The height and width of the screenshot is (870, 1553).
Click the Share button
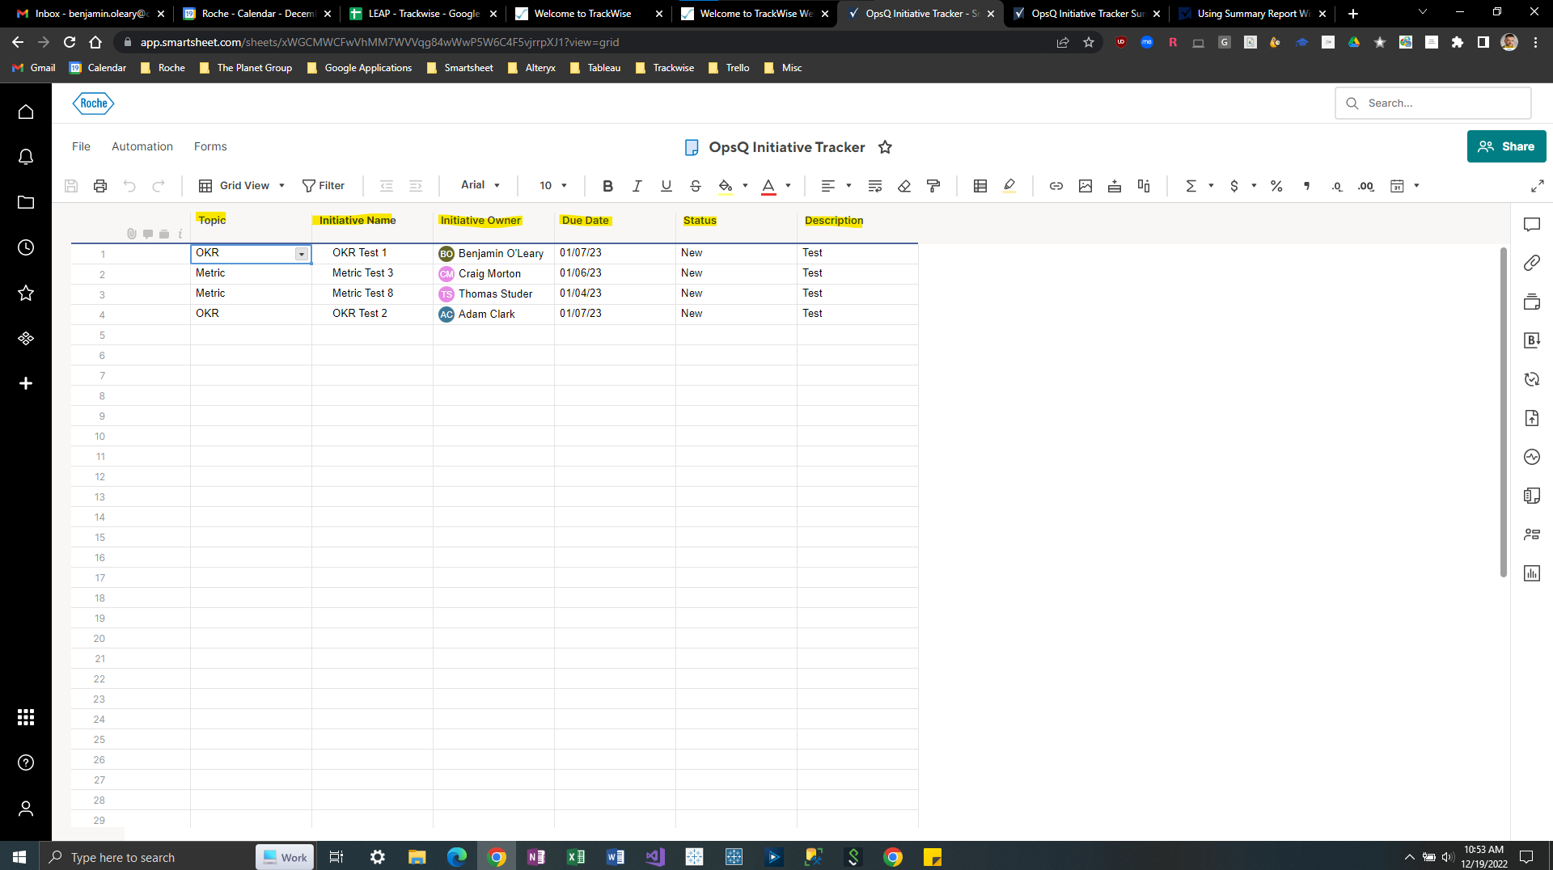tap(1506, 146)
